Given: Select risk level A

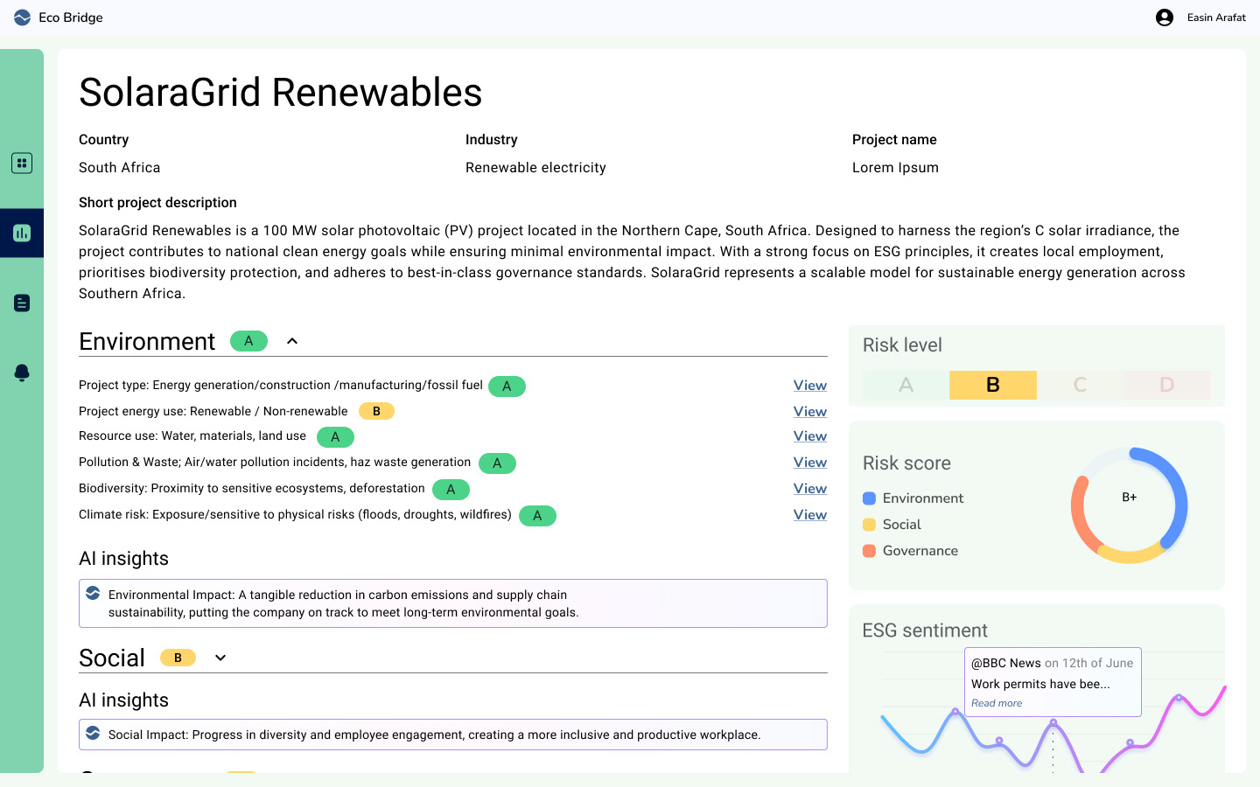Looking at the screenshot, I should tap(906, 385).
